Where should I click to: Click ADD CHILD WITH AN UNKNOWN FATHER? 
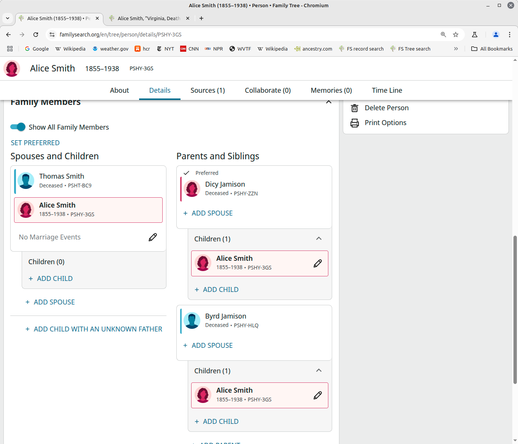coord(94,329)
